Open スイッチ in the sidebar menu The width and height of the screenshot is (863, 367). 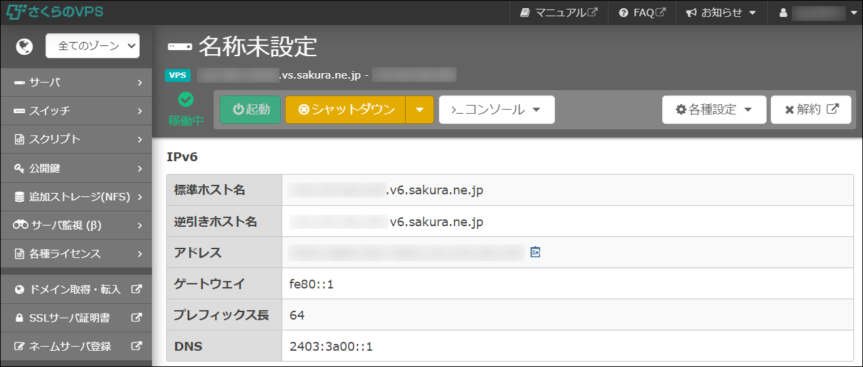pyautogui.click(x=76, y=110)
